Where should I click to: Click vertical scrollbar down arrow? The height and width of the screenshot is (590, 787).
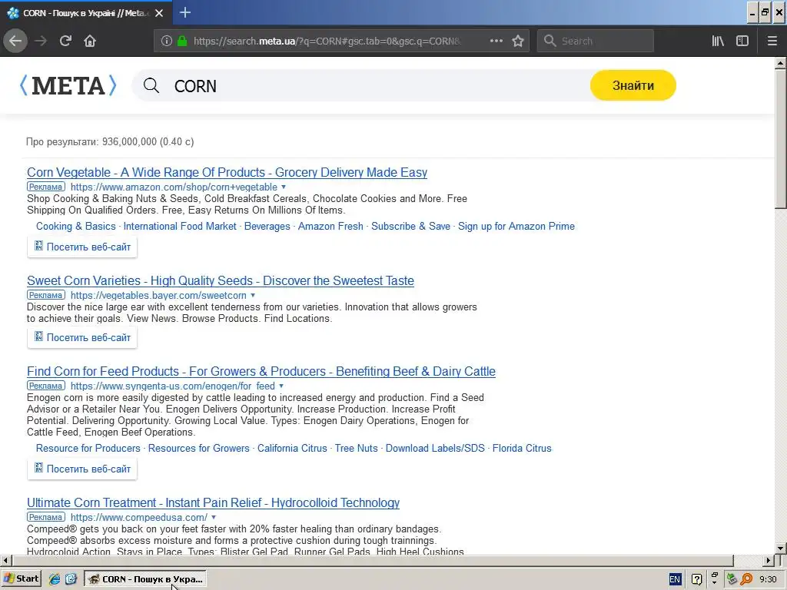[781, 549]
